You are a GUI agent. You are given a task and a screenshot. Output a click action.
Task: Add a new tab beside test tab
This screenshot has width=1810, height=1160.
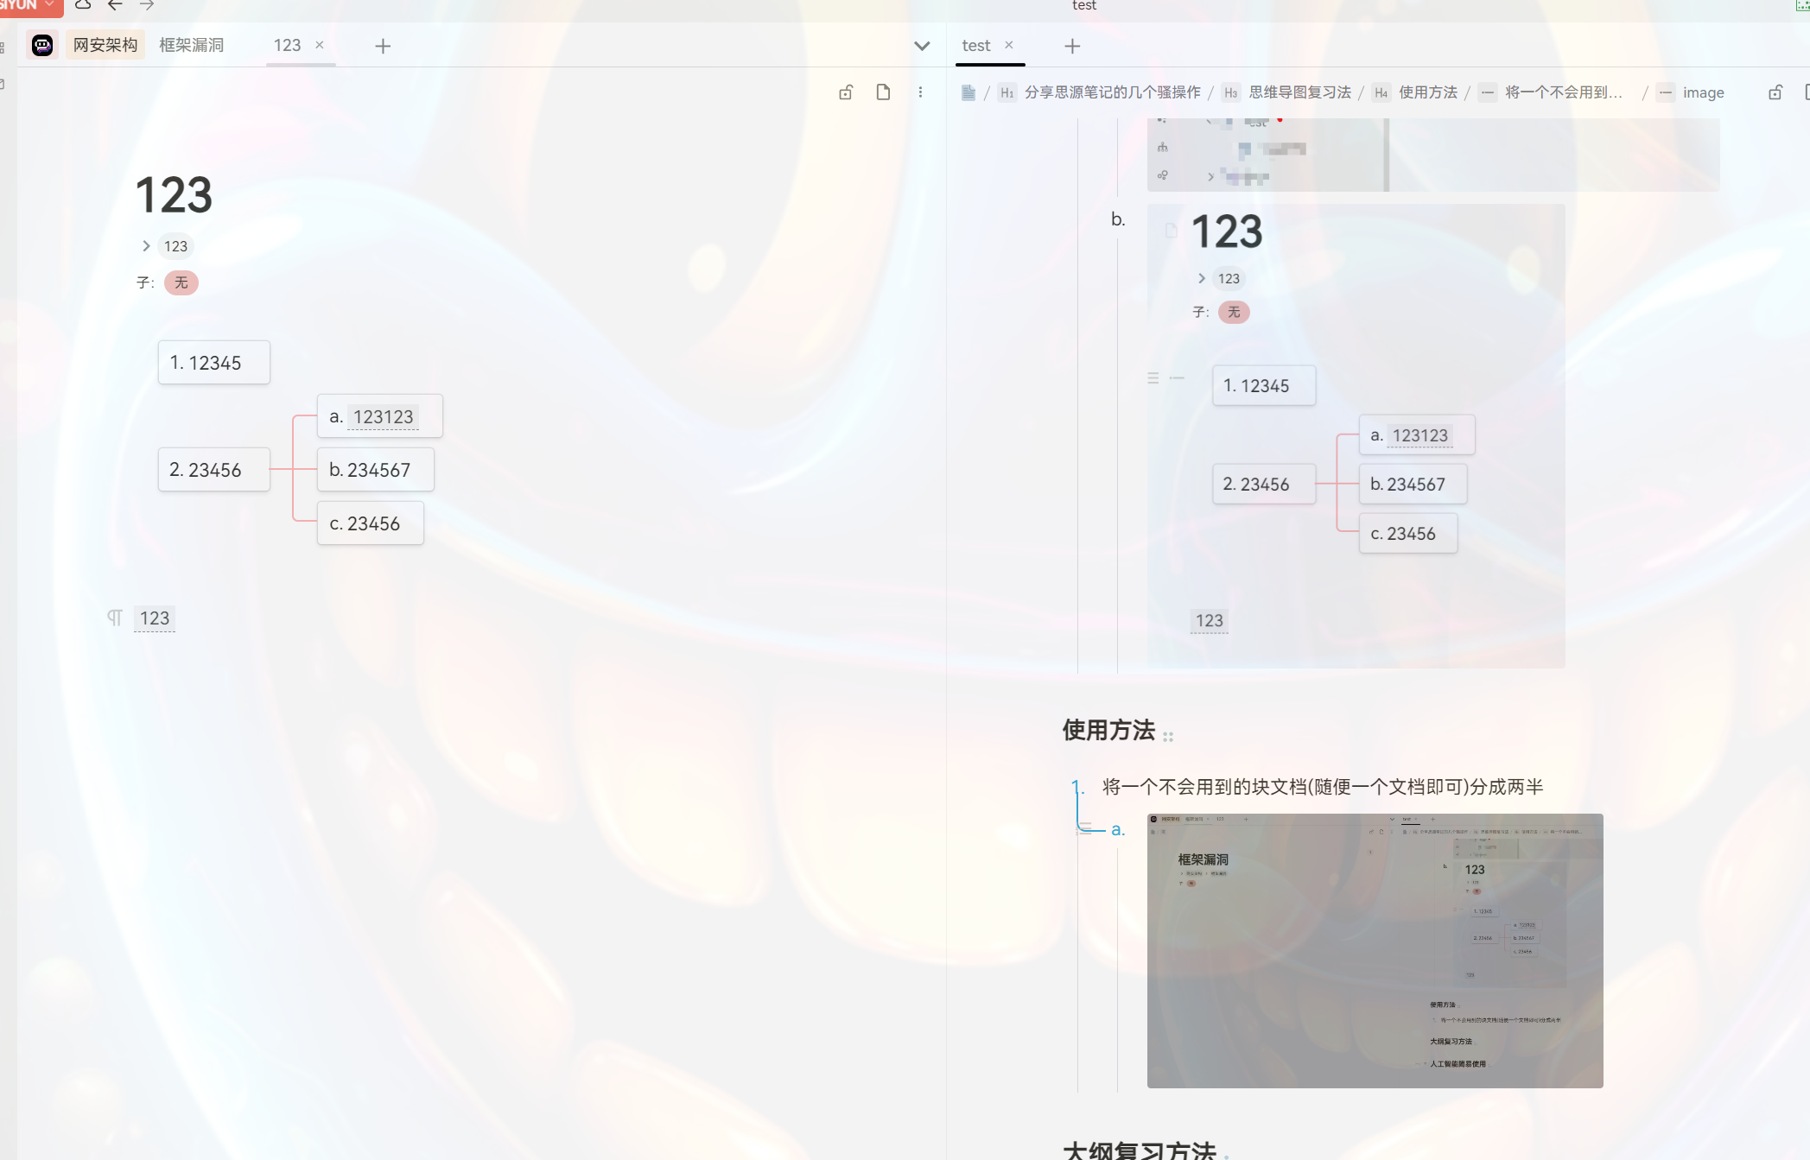point(1072,46)
